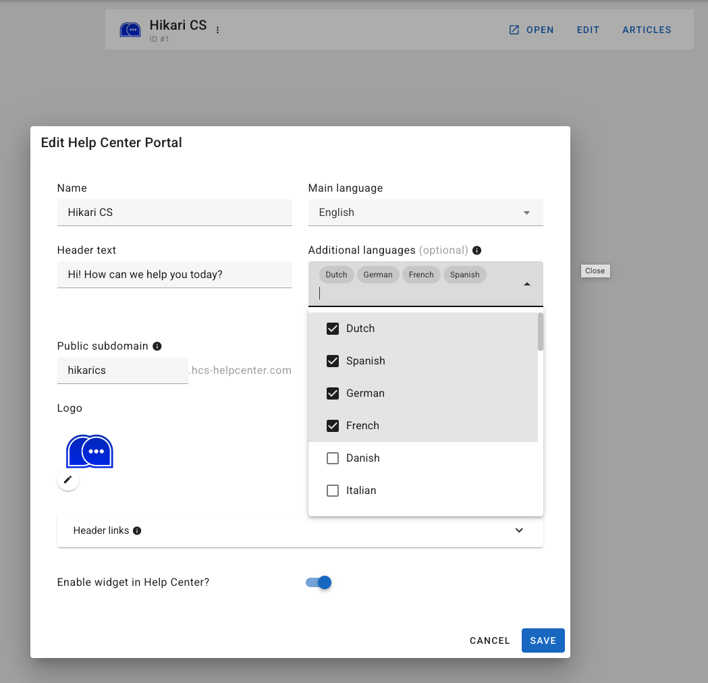Click the Header links info icon
Image resolution: width=708 pixels, height=683 pixels.
(x=137, y=530)
